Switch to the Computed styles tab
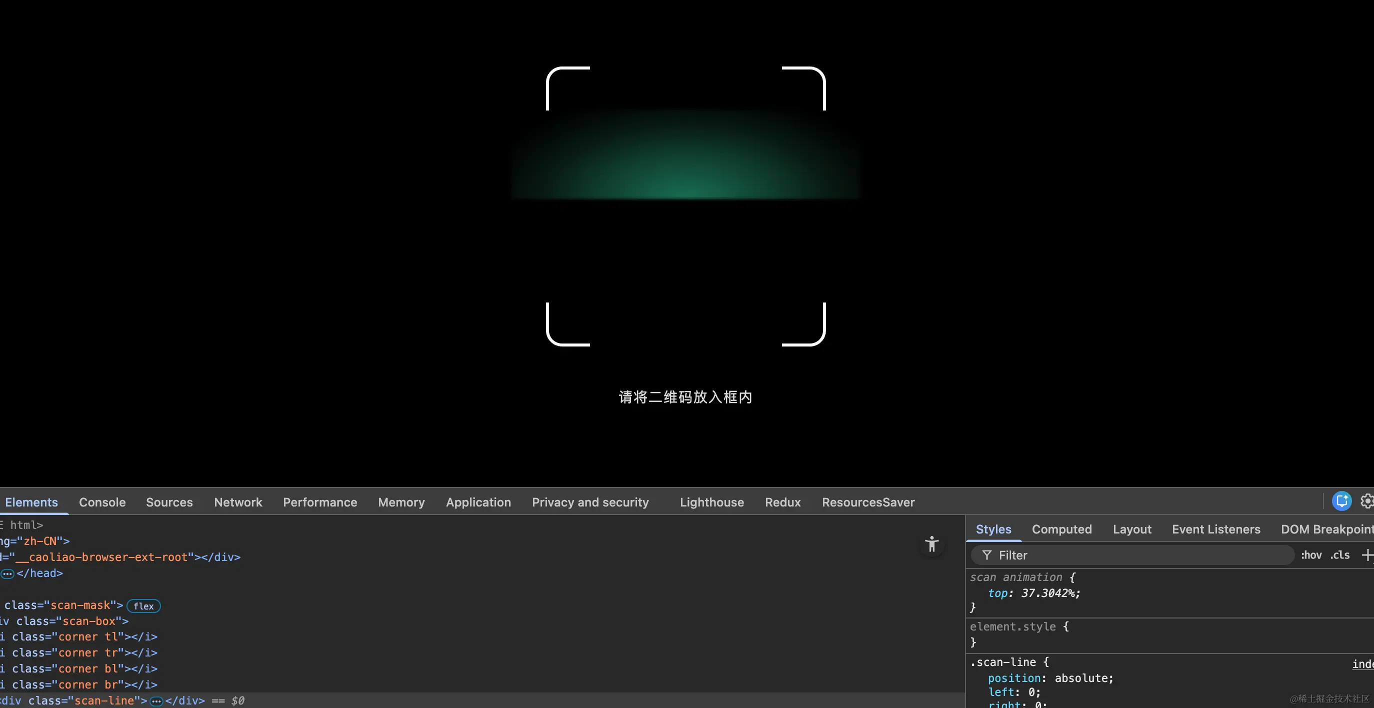This screenshot has width=1374, height=708. pos(1061,529)
